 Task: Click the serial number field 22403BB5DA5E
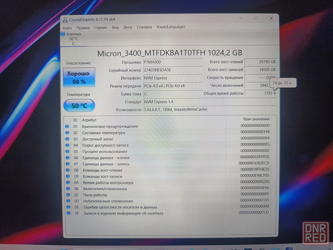coord(172,70)
